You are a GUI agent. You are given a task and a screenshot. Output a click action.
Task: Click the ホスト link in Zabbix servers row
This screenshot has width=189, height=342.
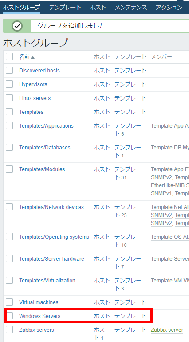[100, 334]
